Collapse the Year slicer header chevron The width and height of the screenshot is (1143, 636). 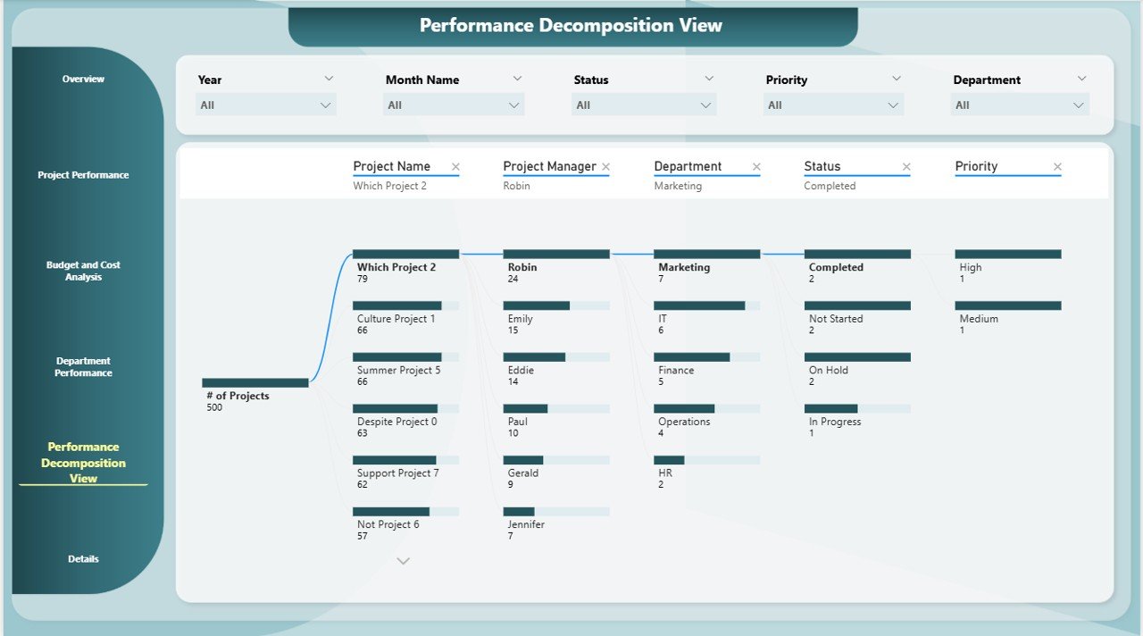point(329,79)
